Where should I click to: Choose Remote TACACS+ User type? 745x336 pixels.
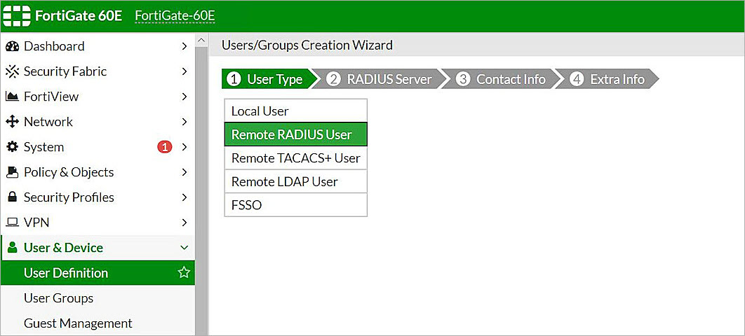pyautogui.click(x=295, y=157)
